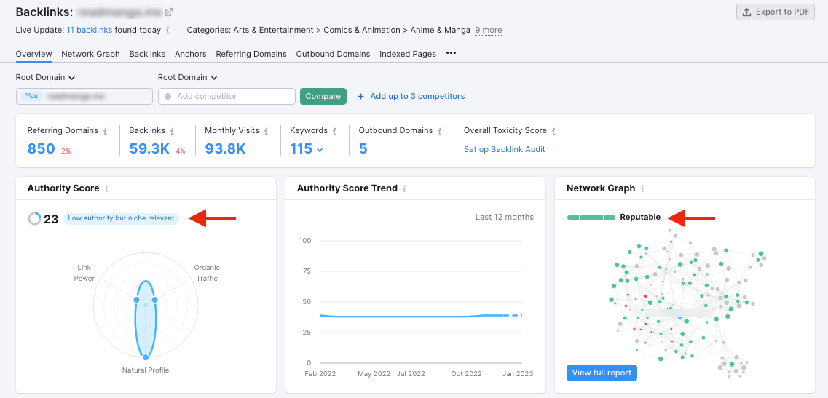Screen dimensions: 828x398
Task: Click the View full report button
Action: (x=602, y=373)
